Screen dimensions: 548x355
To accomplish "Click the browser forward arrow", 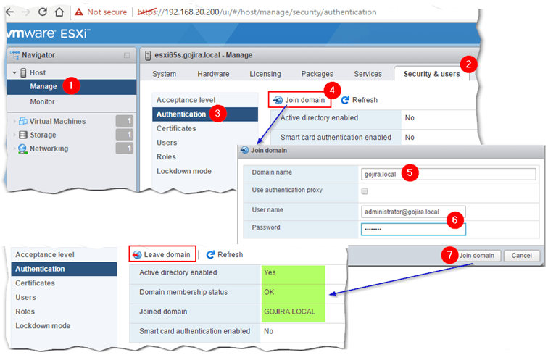I will 26,12.
